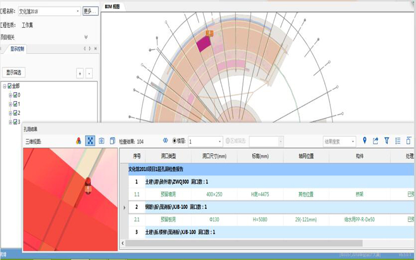Click the Φ130 size cell
Screen dimensions: 416x260
tap(214, 219)
